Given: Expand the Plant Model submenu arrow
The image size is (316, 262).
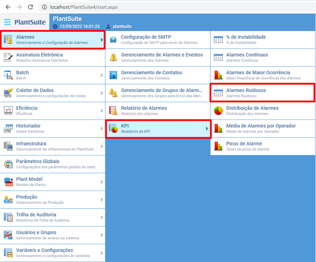Looking at the screenshot, I should (x=102, y=182).
